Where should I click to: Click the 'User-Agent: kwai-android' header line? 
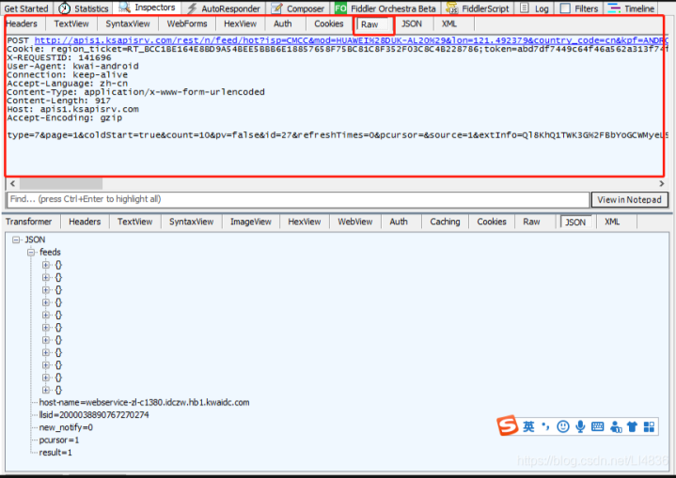tap(72, 67)
